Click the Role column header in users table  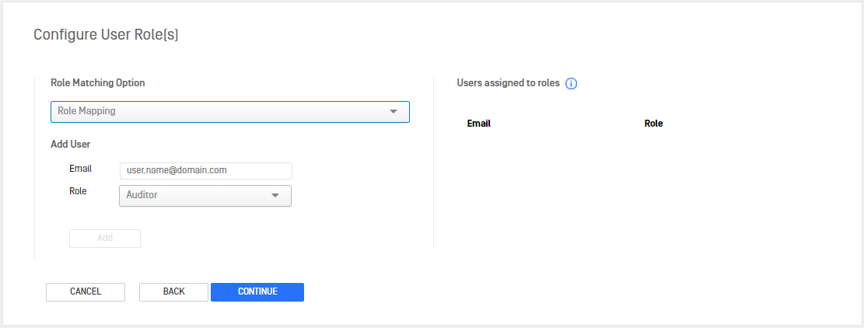(653, 124)
